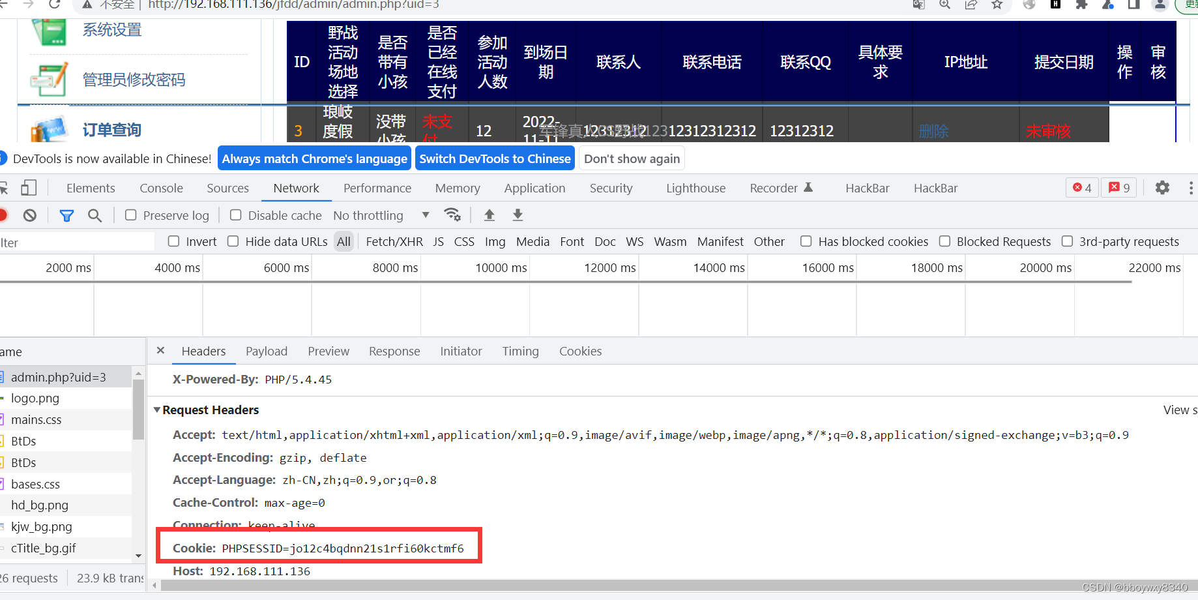This screenshot has width=1198, height=600.
Task: Open 订单查询 sidebar link
Action: [111, 130]
